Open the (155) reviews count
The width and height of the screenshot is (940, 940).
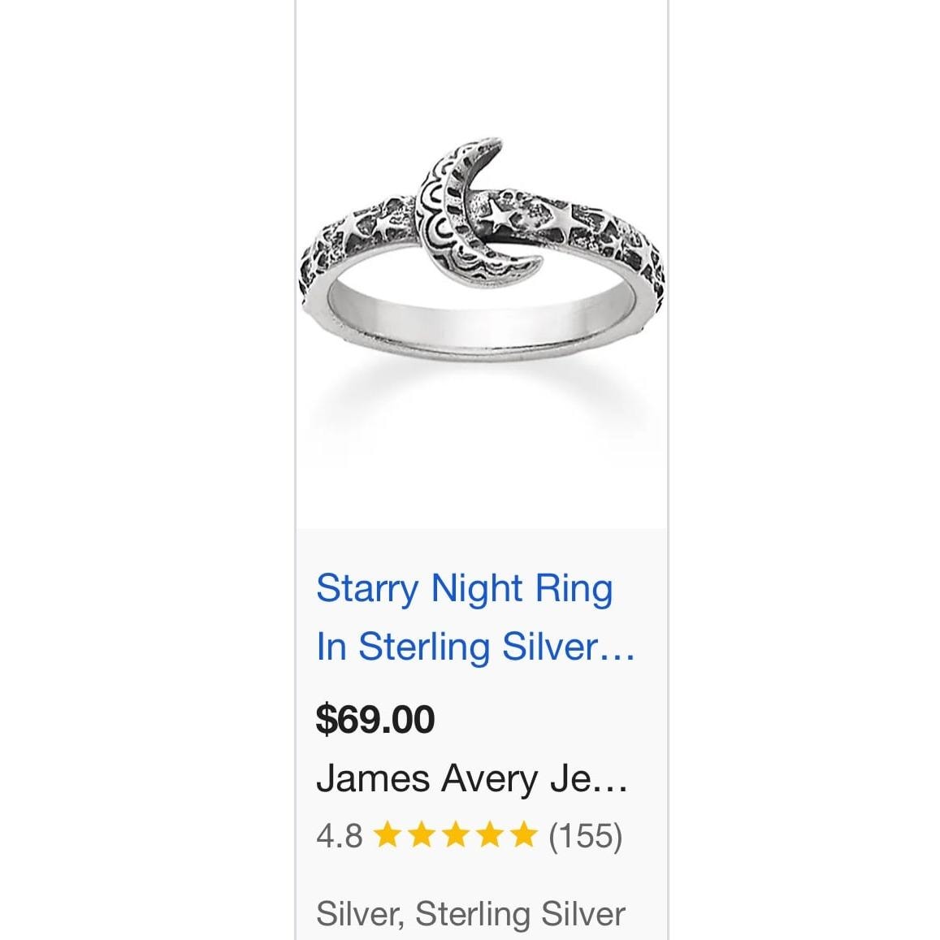pos(586,835)
